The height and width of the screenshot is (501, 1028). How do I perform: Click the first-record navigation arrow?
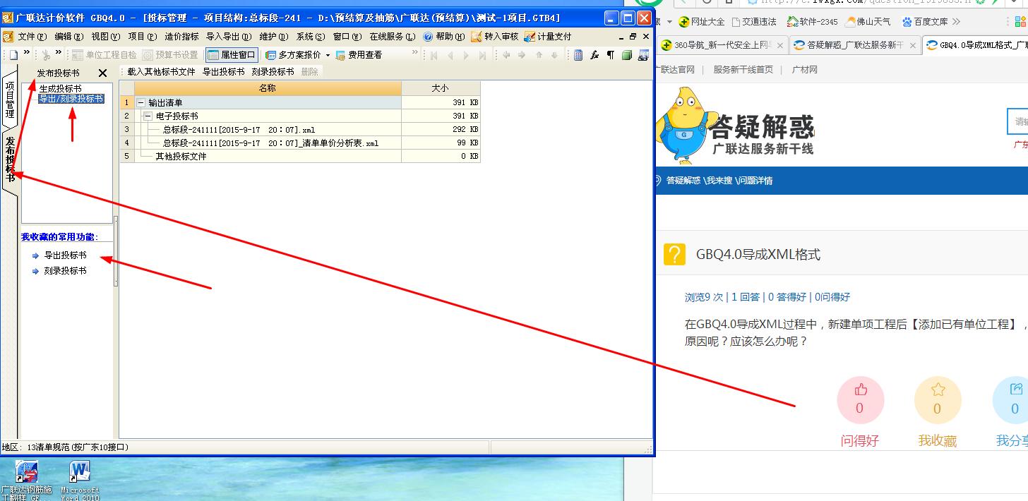point(434,55)
